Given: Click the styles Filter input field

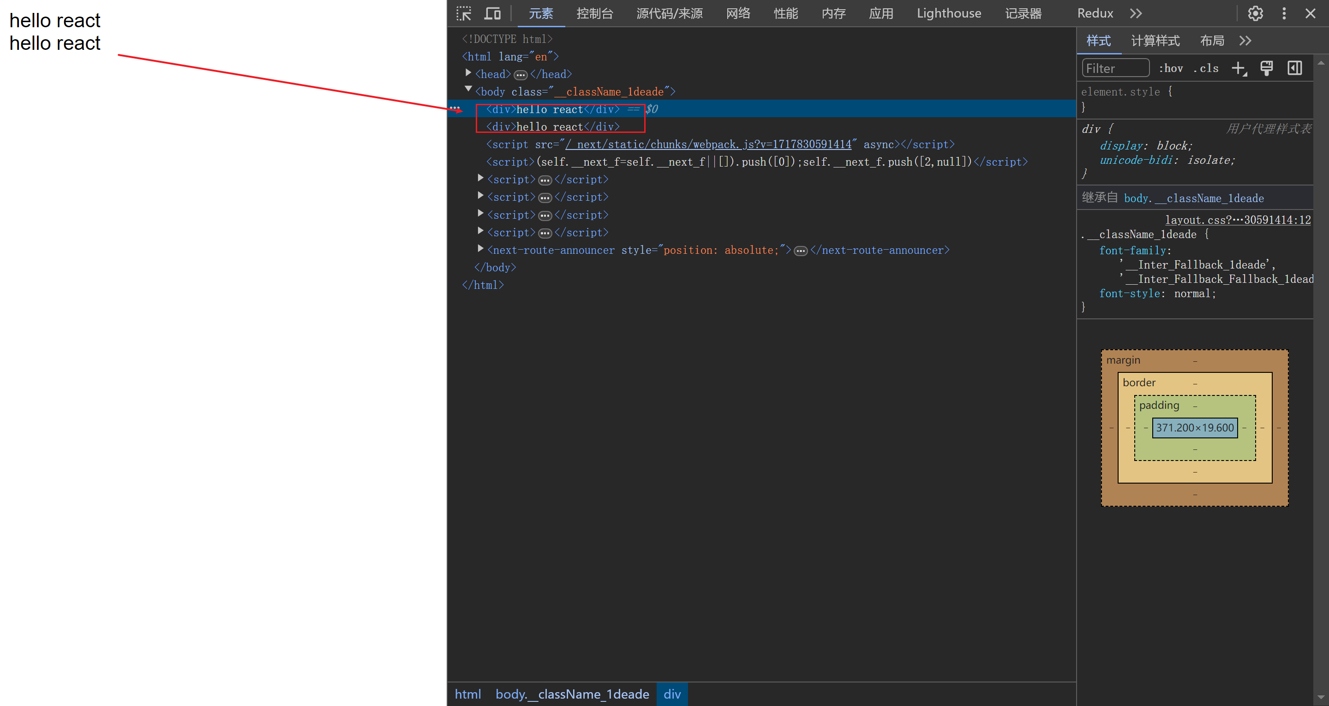Looking at the screenshot, I should coord(1115,68).
